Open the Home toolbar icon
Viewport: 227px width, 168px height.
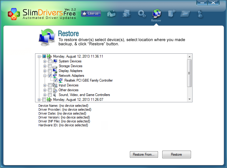pos(111,14)
